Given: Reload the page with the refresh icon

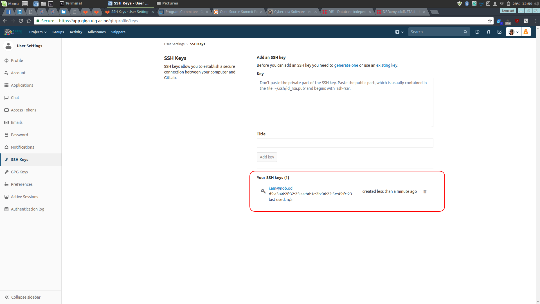Looking at the screenshot, I should pos(21,21).
